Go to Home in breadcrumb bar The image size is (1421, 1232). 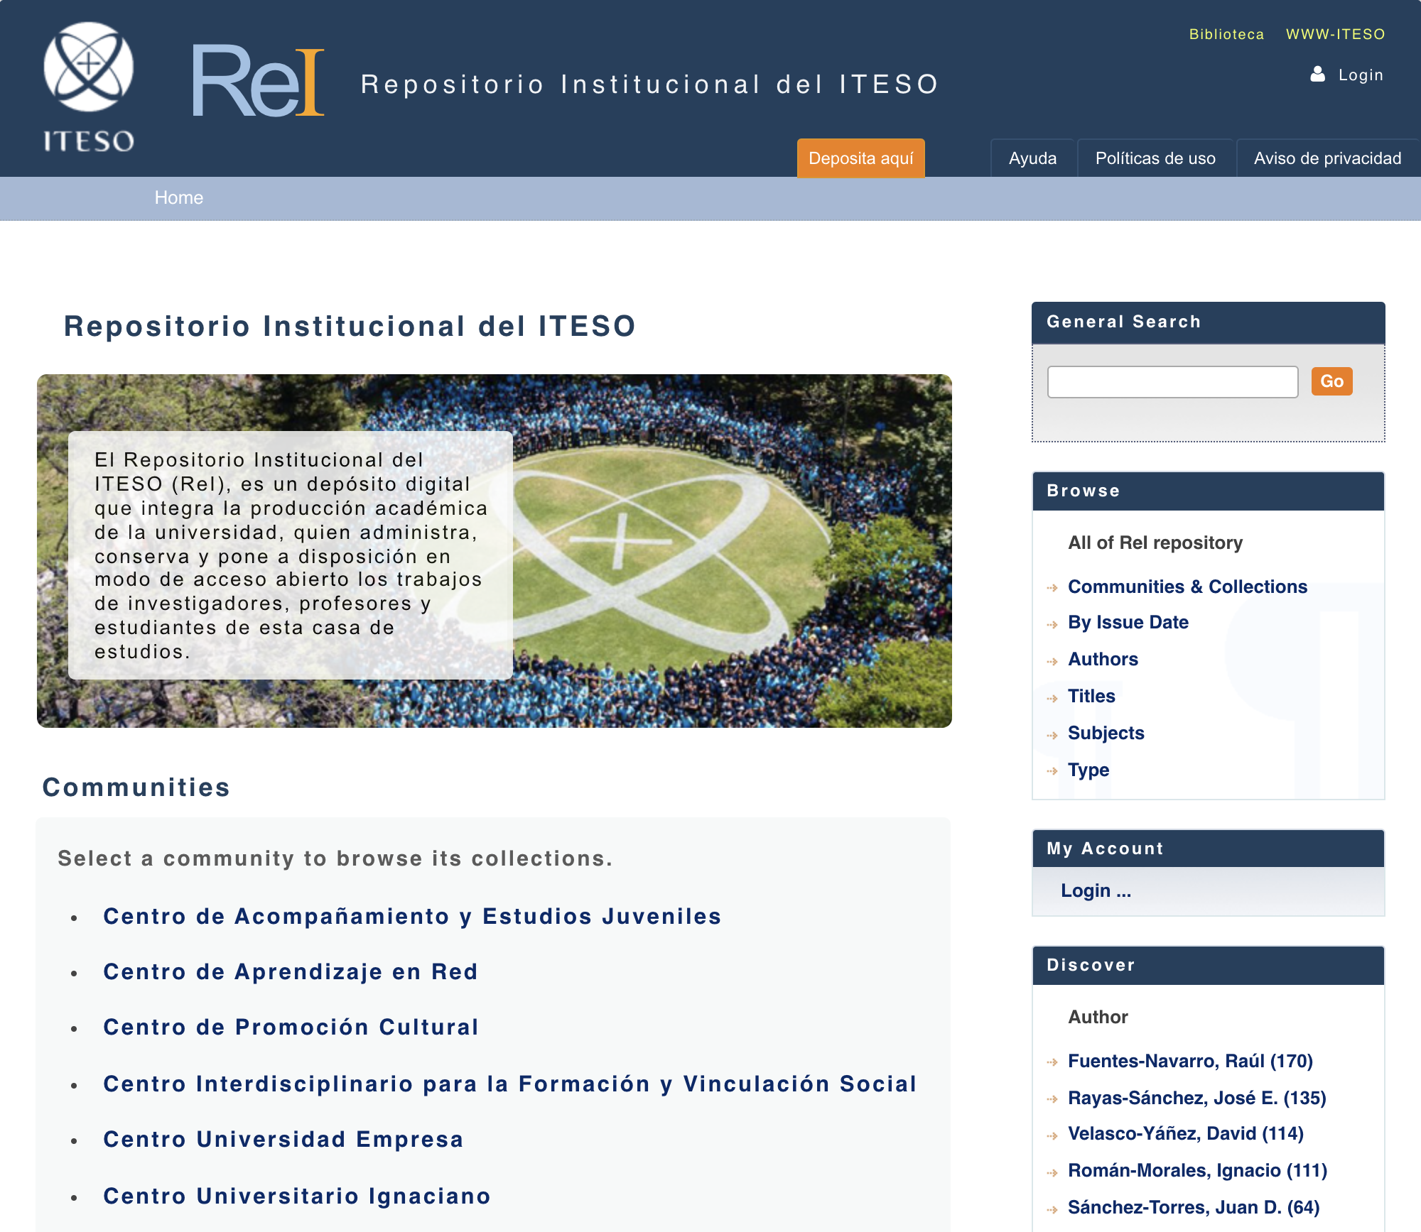[x=179, y=197]
